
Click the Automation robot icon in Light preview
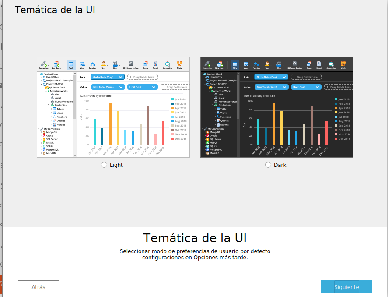pos(168,65)
